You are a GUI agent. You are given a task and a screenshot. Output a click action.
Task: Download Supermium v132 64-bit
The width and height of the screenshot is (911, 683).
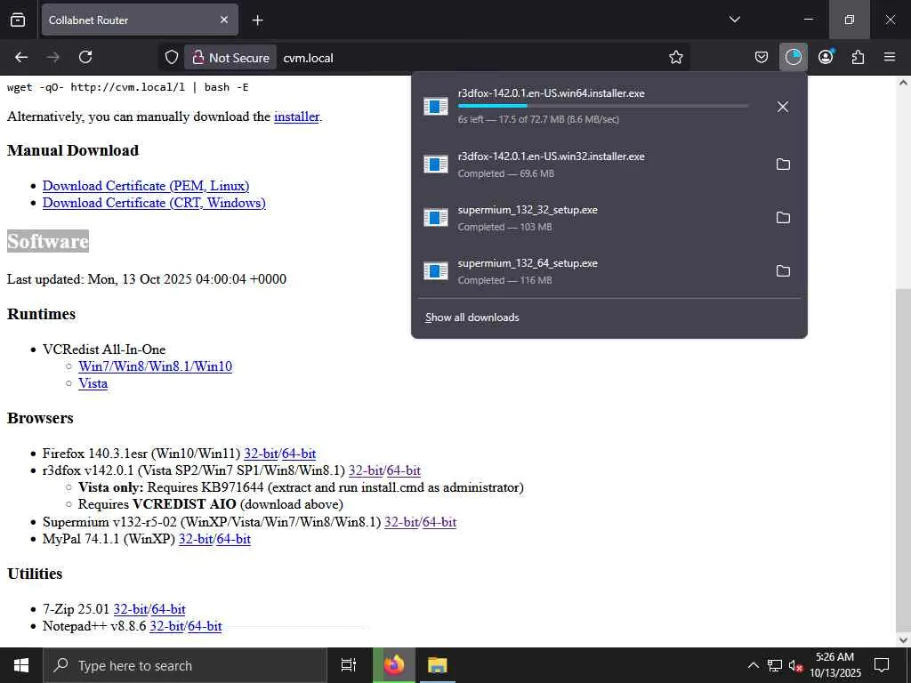click(439, 522)
